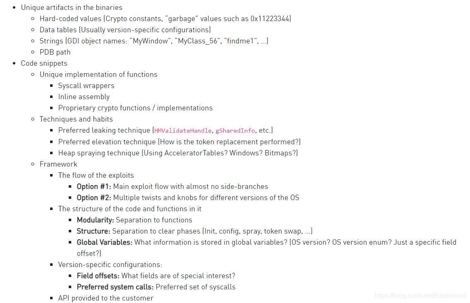The image size is (470, 303).
Task: Click the bold 'Global Variables:' label
Action: pyautogui.click(x=105, y=242)
